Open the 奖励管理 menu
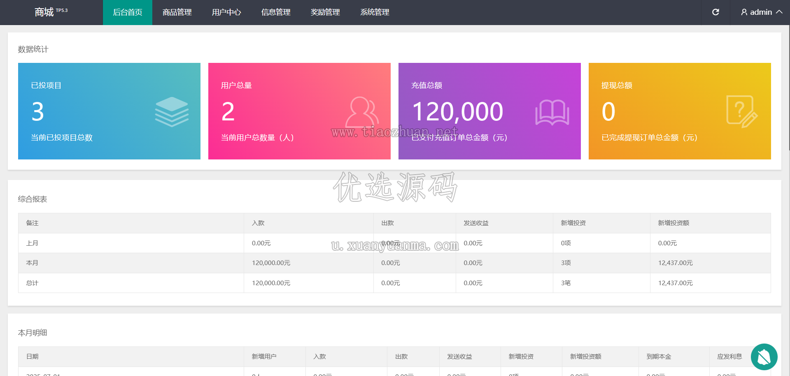The width and height of the screenshot is (790, 376). tap(325, 12)
